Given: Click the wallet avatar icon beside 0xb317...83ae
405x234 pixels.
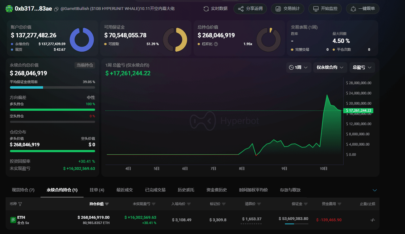Looking at the screenshot, I should coord(9,9).
